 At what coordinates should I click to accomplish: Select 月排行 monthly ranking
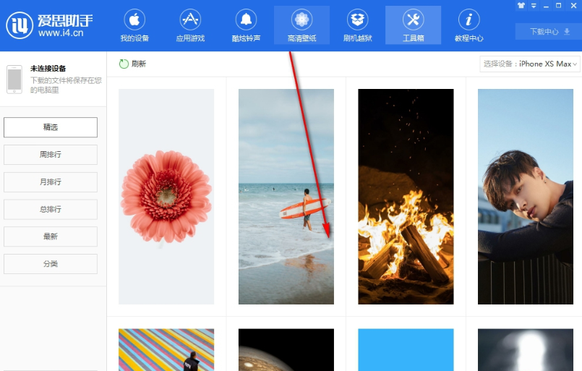[51, 182]
